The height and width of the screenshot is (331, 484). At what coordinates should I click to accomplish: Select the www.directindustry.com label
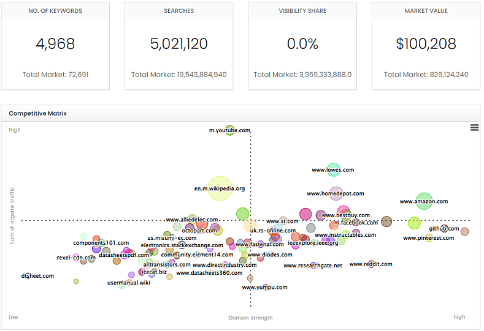(225, 265)
